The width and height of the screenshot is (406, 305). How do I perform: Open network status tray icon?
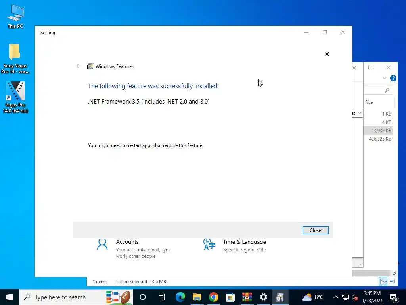pos(345,297)
